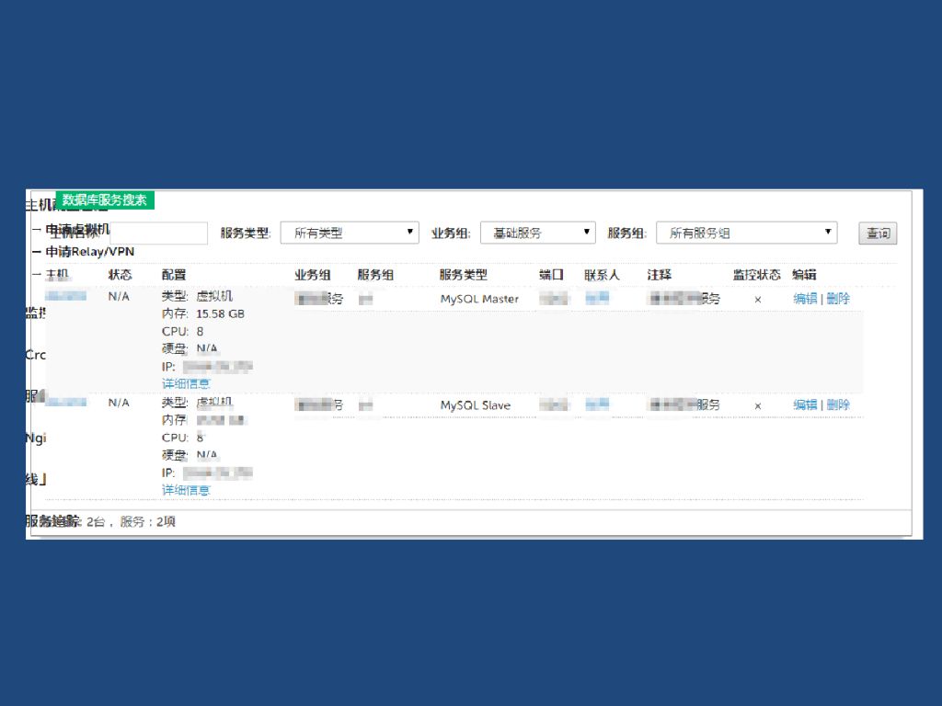Open the 服务类型 dropdown showing 所有类型
This screenshot has width=942, height=706.
pos(349,233)
